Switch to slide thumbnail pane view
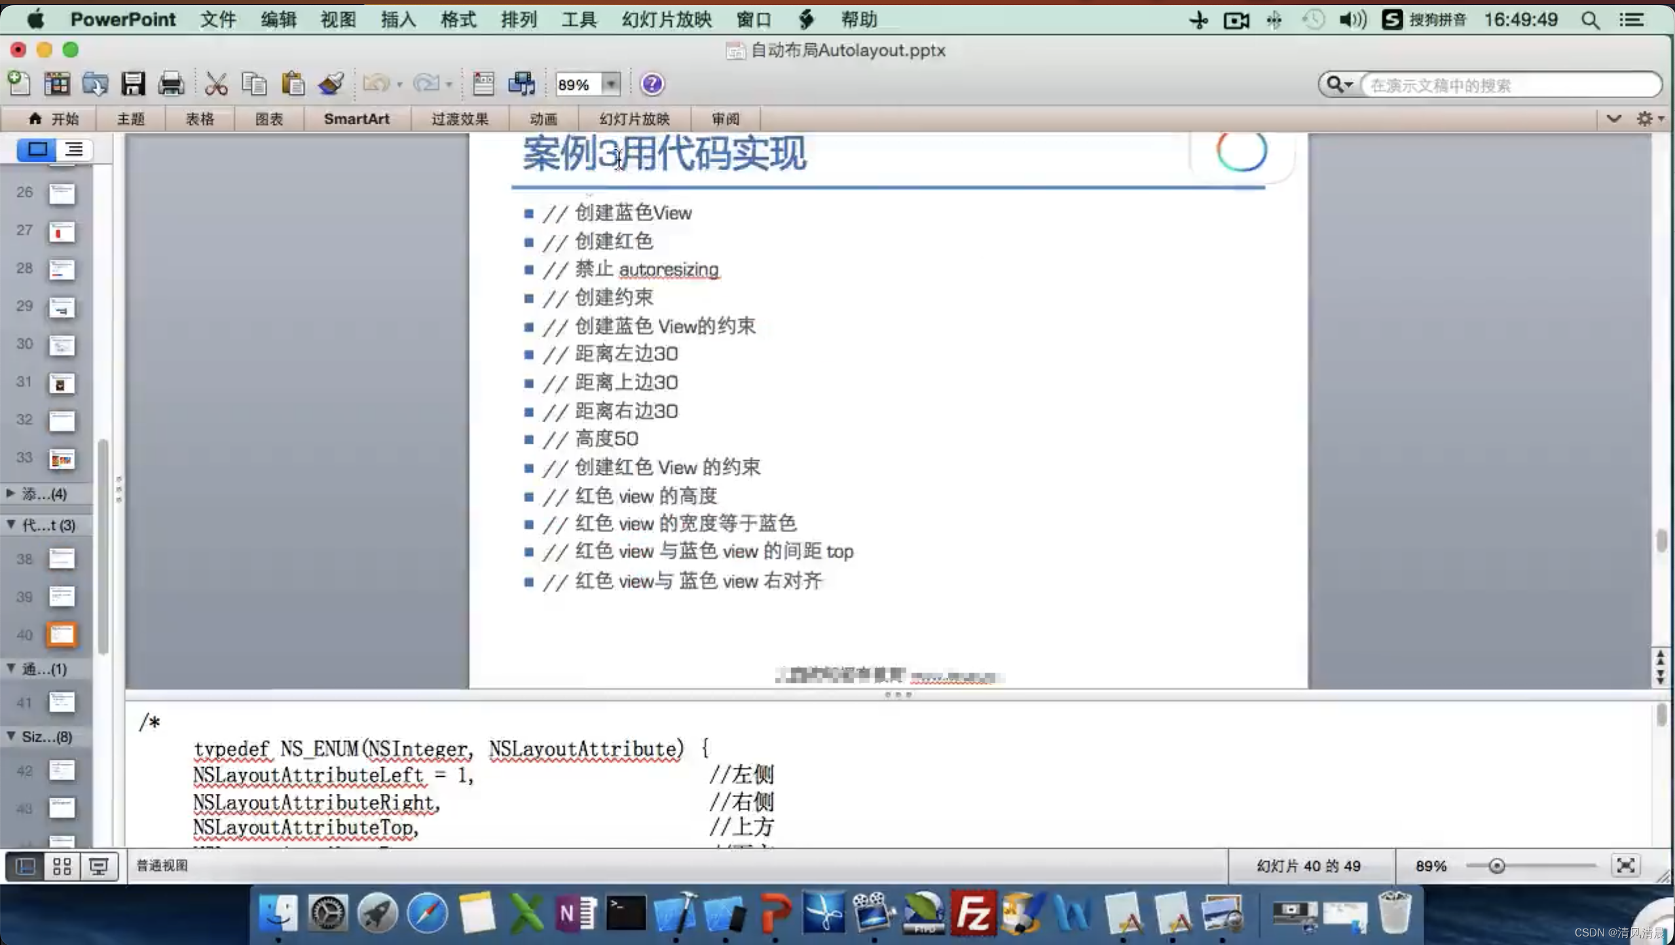Image resolution: width=1675 pixels, height=945 pixels. click(37, 150)
